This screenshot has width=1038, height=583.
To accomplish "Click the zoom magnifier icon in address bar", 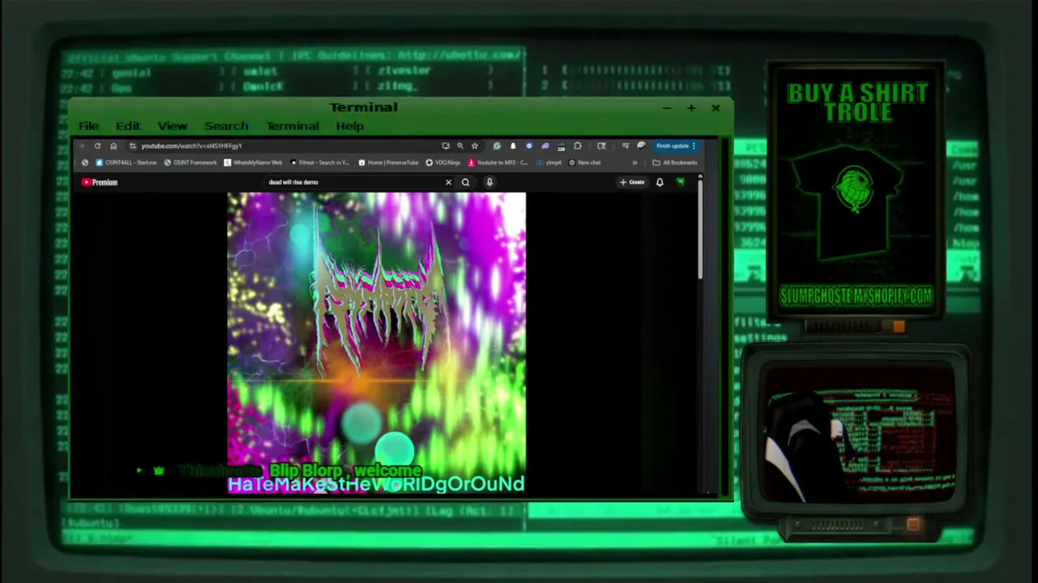I will pos(460,146).
